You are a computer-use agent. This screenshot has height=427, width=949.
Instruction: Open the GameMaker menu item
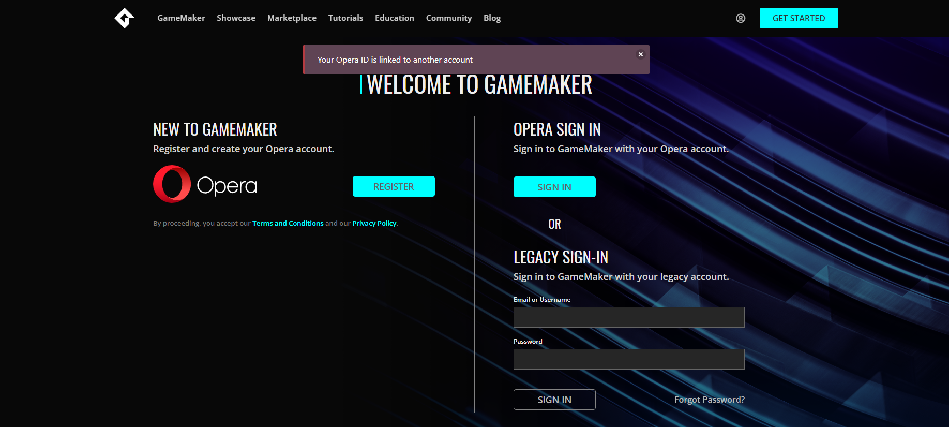(x=181, y=18)
